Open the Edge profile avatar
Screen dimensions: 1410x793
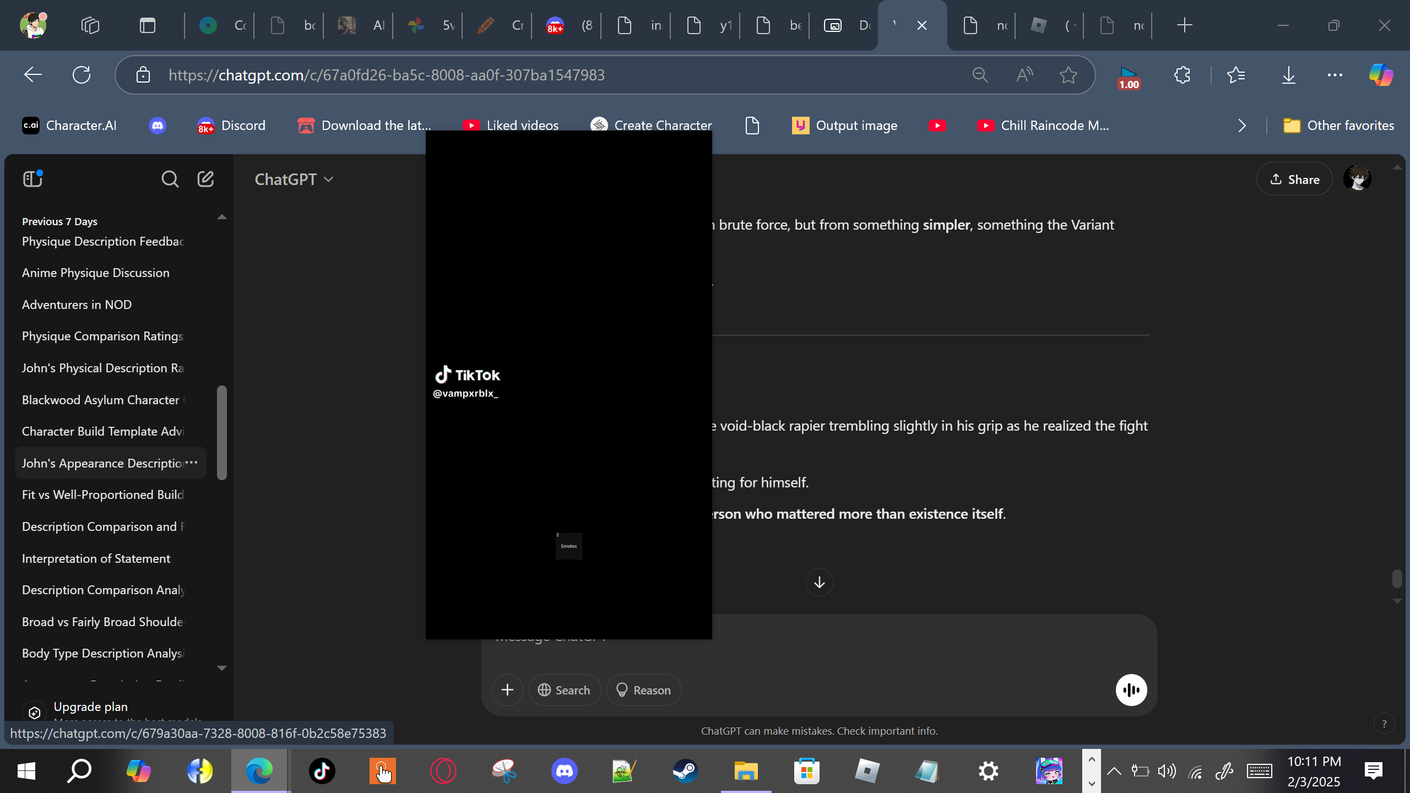(x=33, y=25)
